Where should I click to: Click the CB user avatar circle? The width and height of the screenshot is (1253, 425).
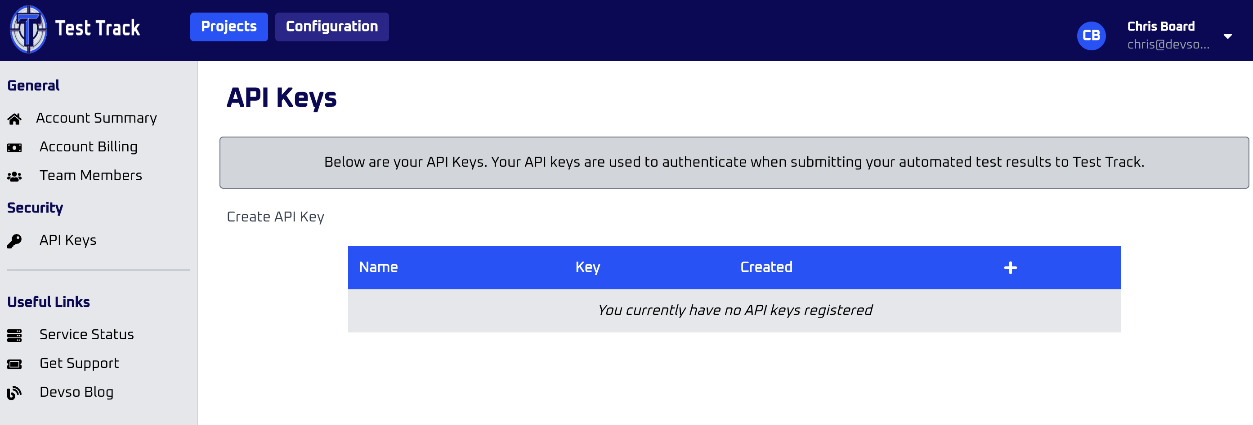1091,35
